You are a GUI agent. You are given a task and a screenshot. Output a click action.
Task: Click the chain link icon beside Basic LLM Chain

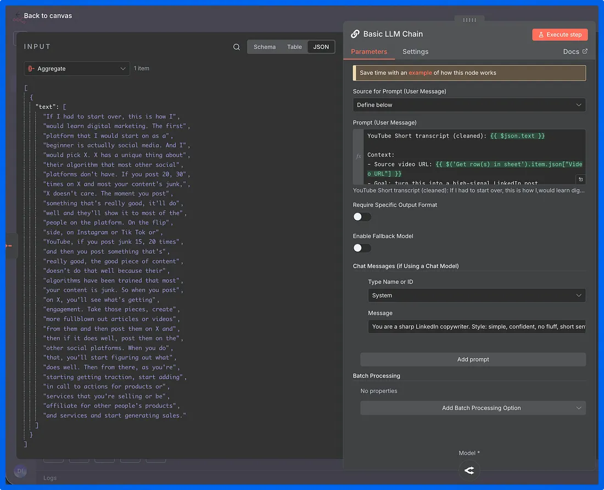click(355, 34)
